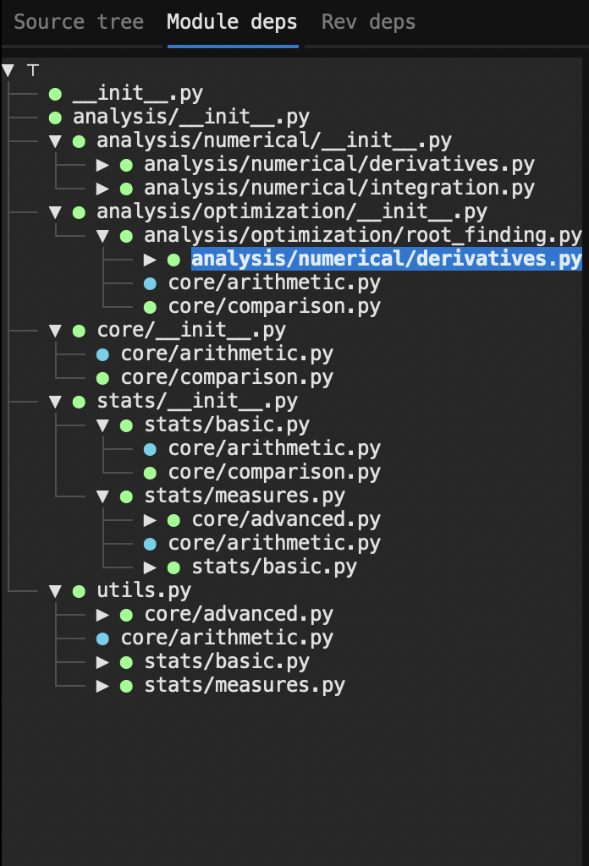Click green dot of core/comparison.py under root_finding.py
This screenshot has height=866, width=589.
[x=150, y=306]
